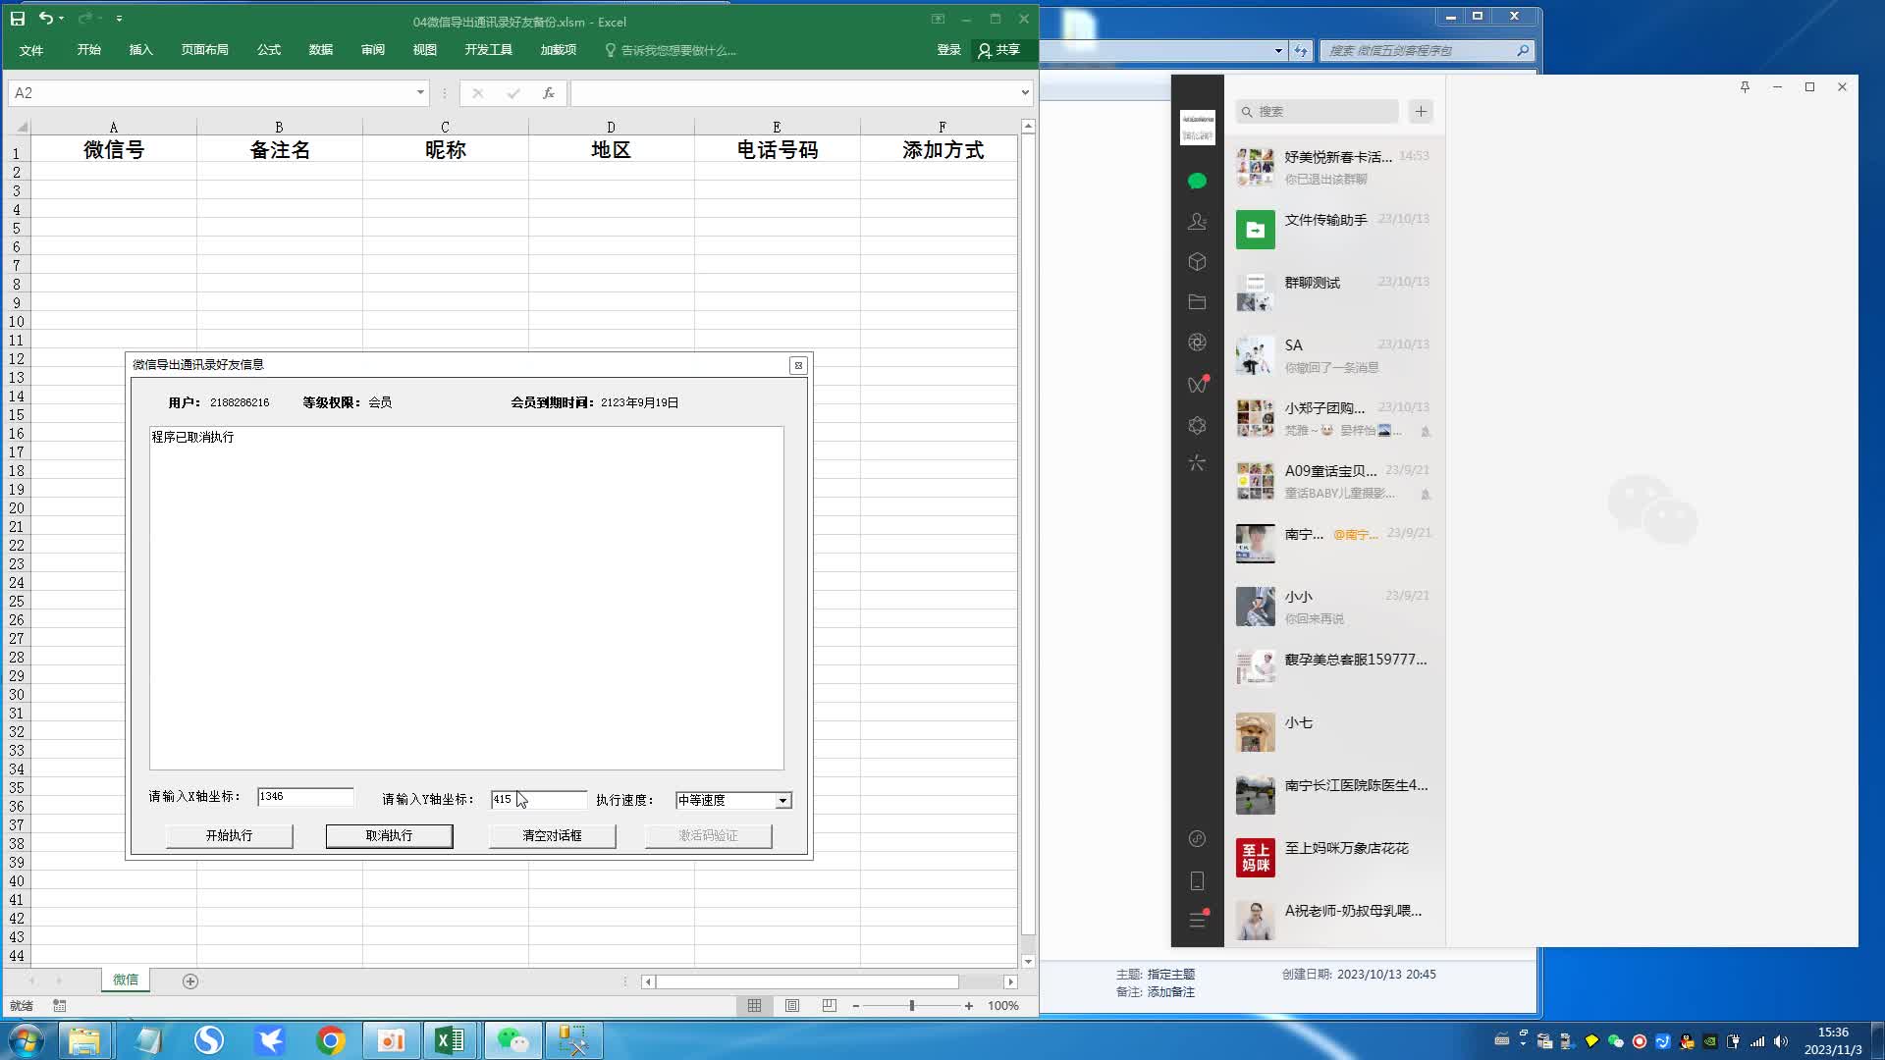Open WeChat Search star icon in sidebar
The width and height of the screenshot is (1885, 1060).
pyautogui.click(x=1197, y=462)
